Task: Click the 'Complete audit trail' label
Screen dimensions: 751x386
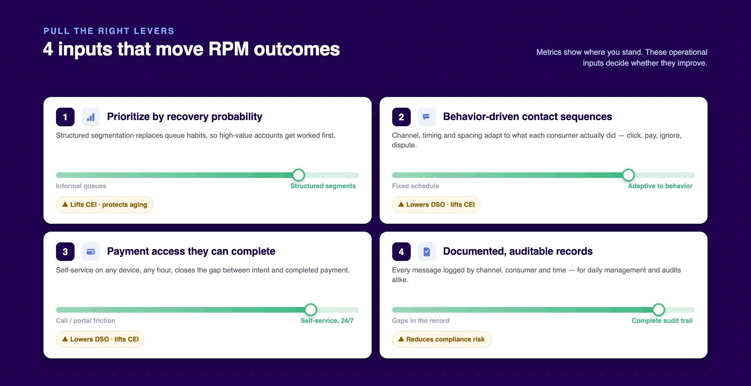Action: click(662, 321)
